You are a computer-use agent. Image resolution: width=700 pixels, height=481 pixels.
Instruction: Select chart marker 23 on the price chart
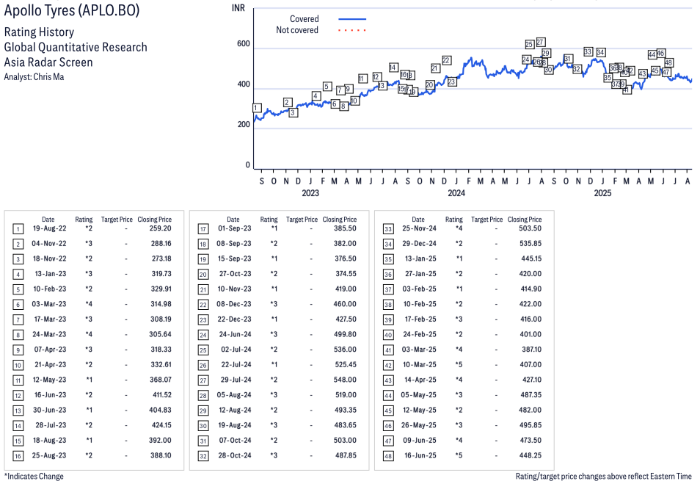pos(452,82)
